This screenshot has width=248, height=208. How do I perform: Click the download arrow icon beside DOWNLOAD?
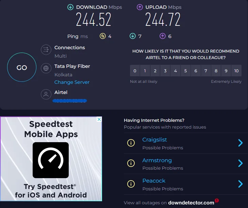[70, 7]
